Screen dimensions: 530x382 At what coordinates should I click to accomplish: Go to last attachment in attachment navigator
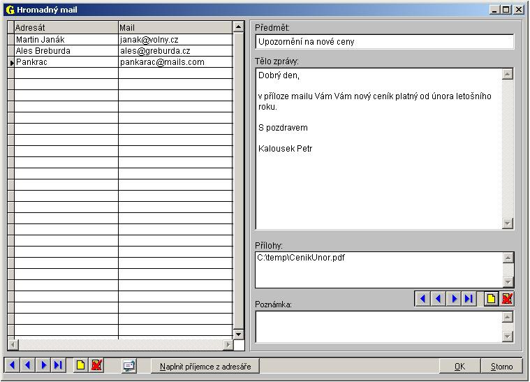pyautogui.click(x=469, y=299)
